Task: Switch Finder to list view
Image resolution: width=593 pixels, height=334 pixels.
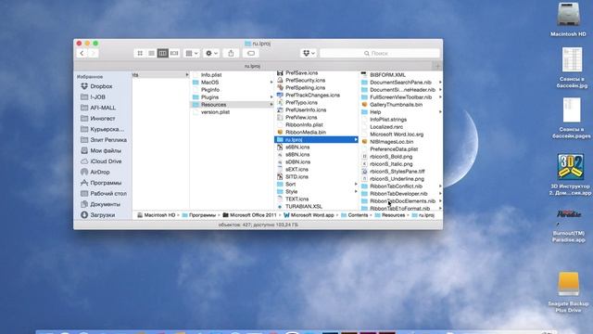Action: point(151,54)
